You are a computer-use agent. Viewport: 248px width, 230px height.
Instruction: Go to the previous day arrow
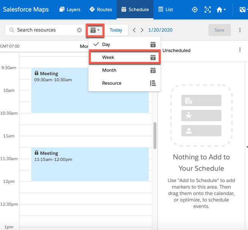click(x=134, y=30)
